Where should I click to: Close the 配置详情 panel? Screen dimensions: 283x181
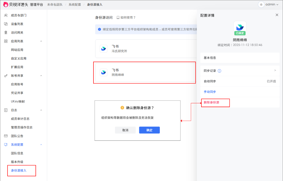(x=277, y=15)
